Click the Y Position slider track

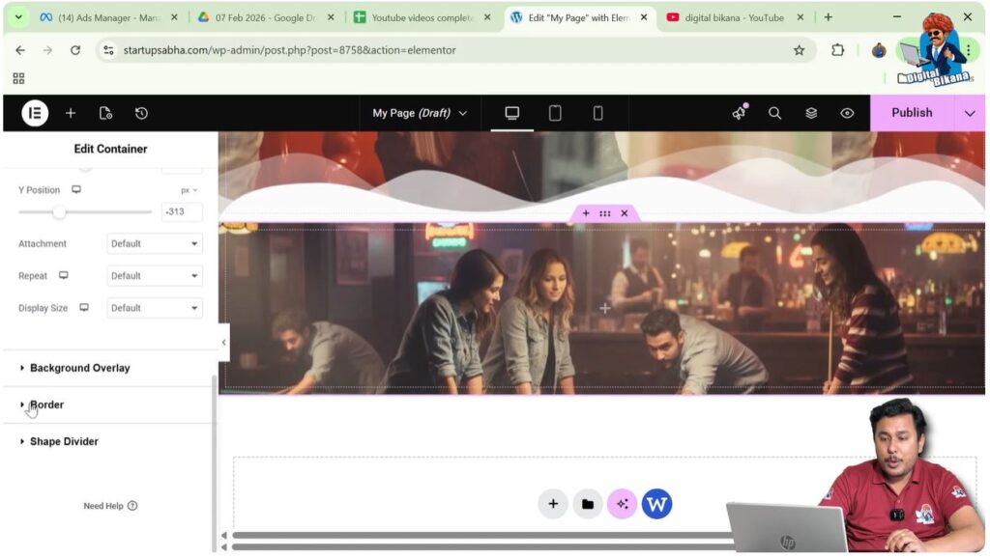coord(106,211)
